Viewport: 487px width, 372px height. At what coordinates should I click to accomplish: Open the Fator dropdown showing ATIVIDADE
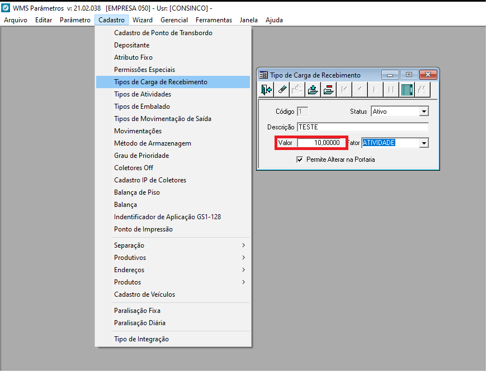[x=424, y=143]
